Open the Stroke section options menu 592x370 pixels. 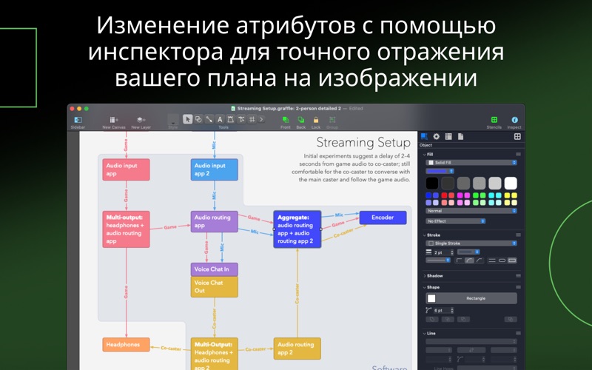click(519, 235)
